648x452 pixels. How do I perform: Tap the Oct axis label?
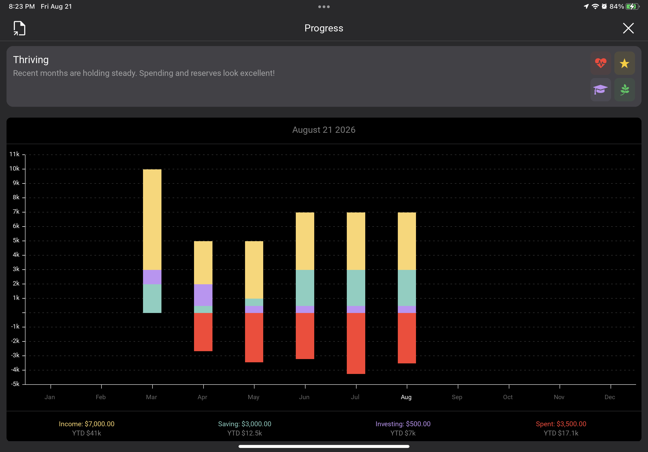508,397
